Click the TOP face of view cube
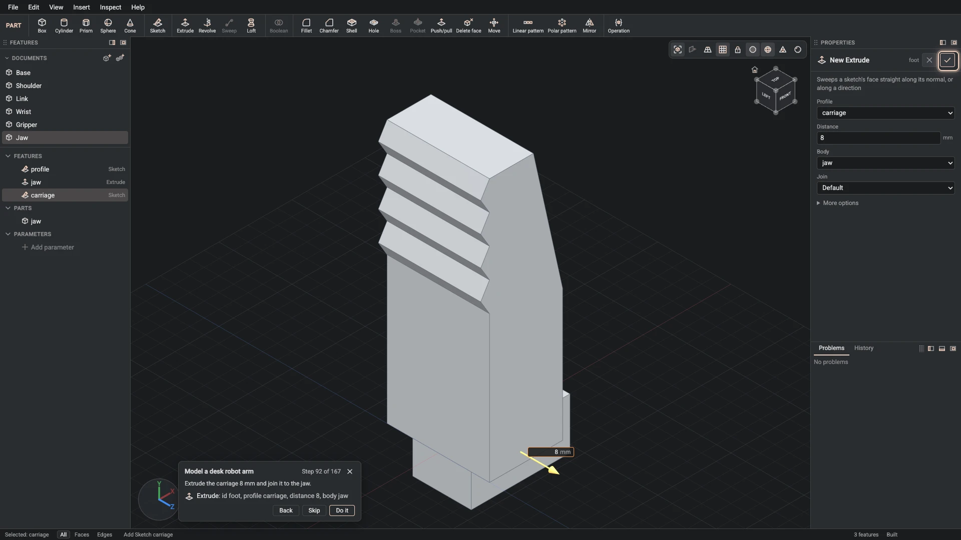The image size is (961, 540). tap(775, 79)
